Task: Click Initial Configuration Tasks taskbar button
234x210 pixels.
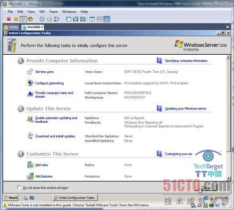Action: pos(74,198)
